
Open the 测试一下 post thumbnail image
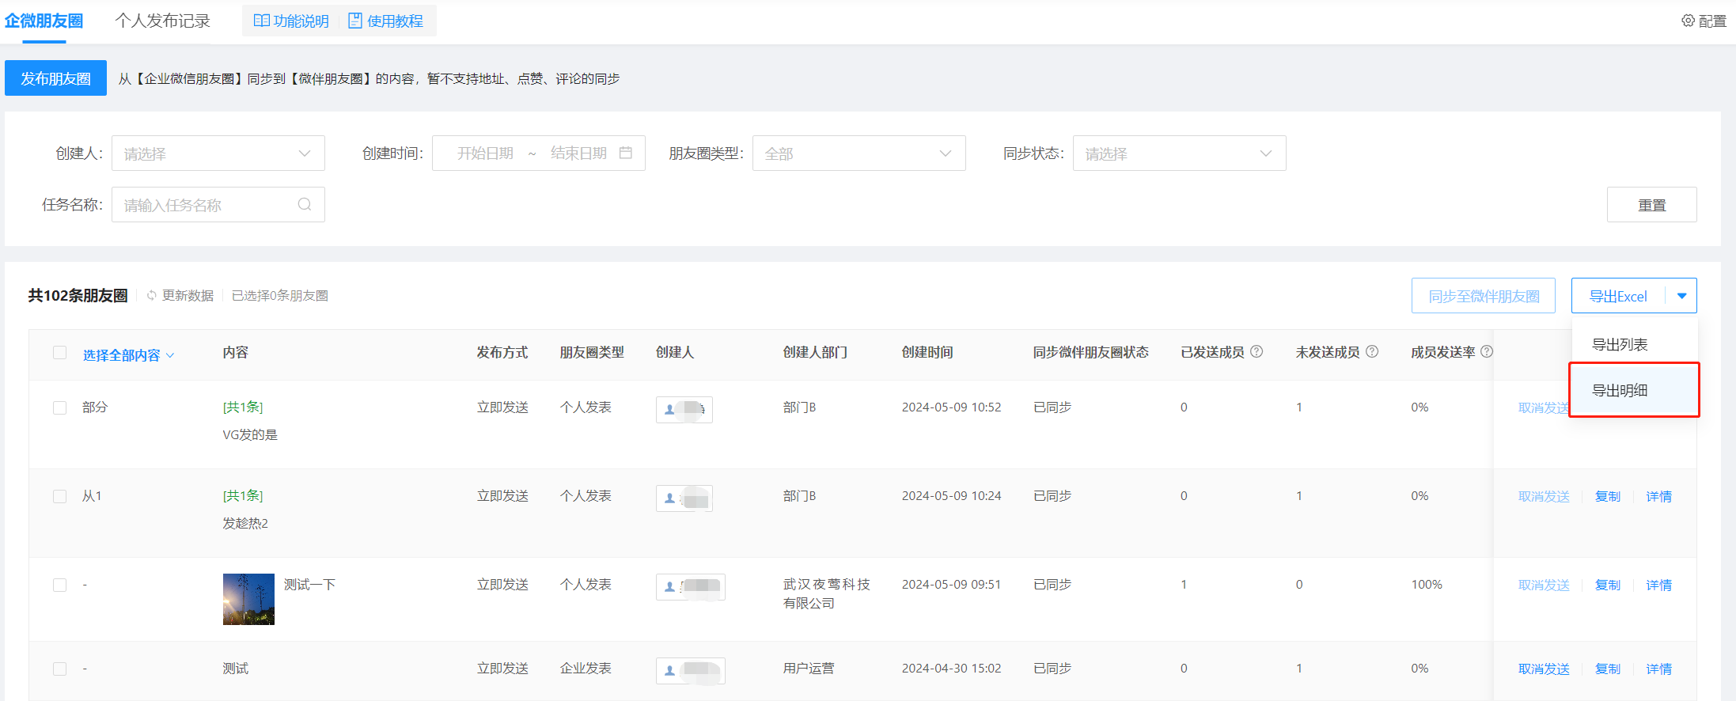point(248,599)
